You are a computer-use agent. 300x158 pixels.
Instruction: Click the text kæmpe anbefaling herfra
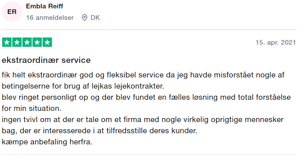[x=47, y=142]
